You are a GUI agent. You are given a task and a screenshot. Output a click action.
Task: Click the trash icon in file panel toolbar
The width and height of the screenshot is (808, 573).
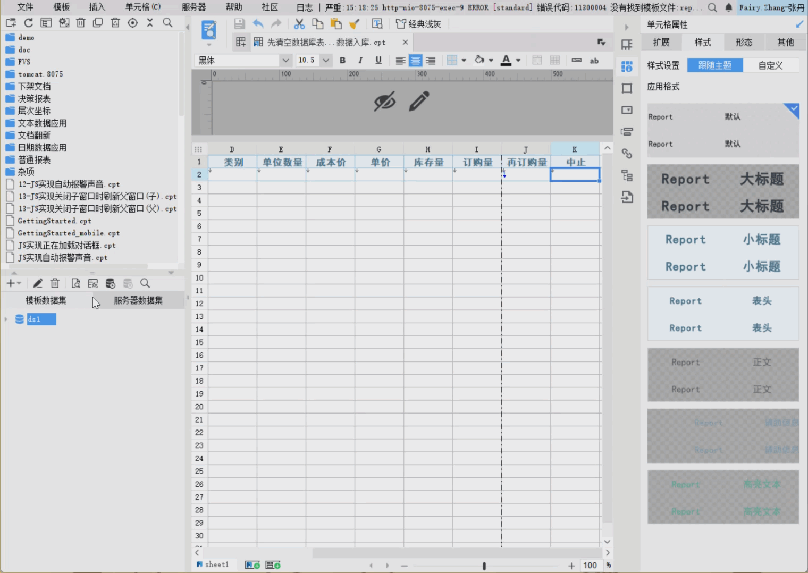(x=81, y=23)
